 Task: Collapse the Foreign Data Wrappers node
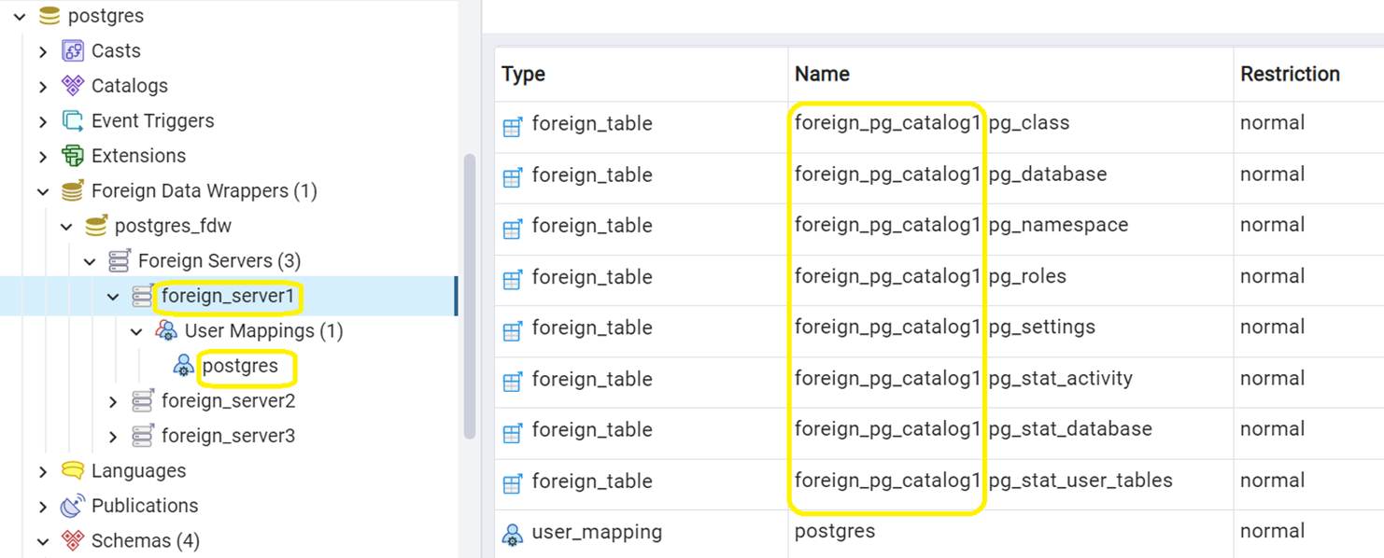43,191
